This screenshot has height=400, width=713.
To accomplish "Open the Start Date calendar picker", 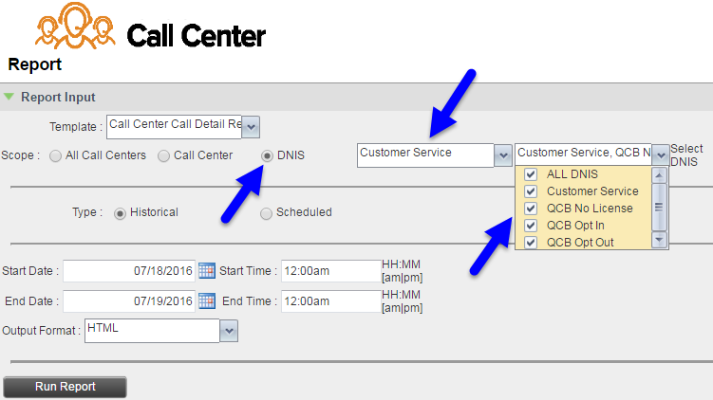I will pyautogui.click(x=207, y=271).
